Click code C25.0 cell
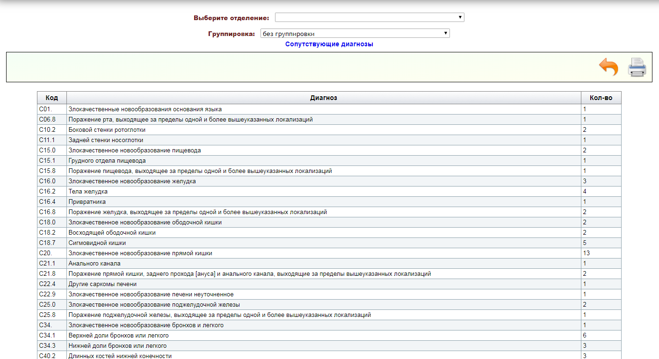 click(x=47, y=304)
